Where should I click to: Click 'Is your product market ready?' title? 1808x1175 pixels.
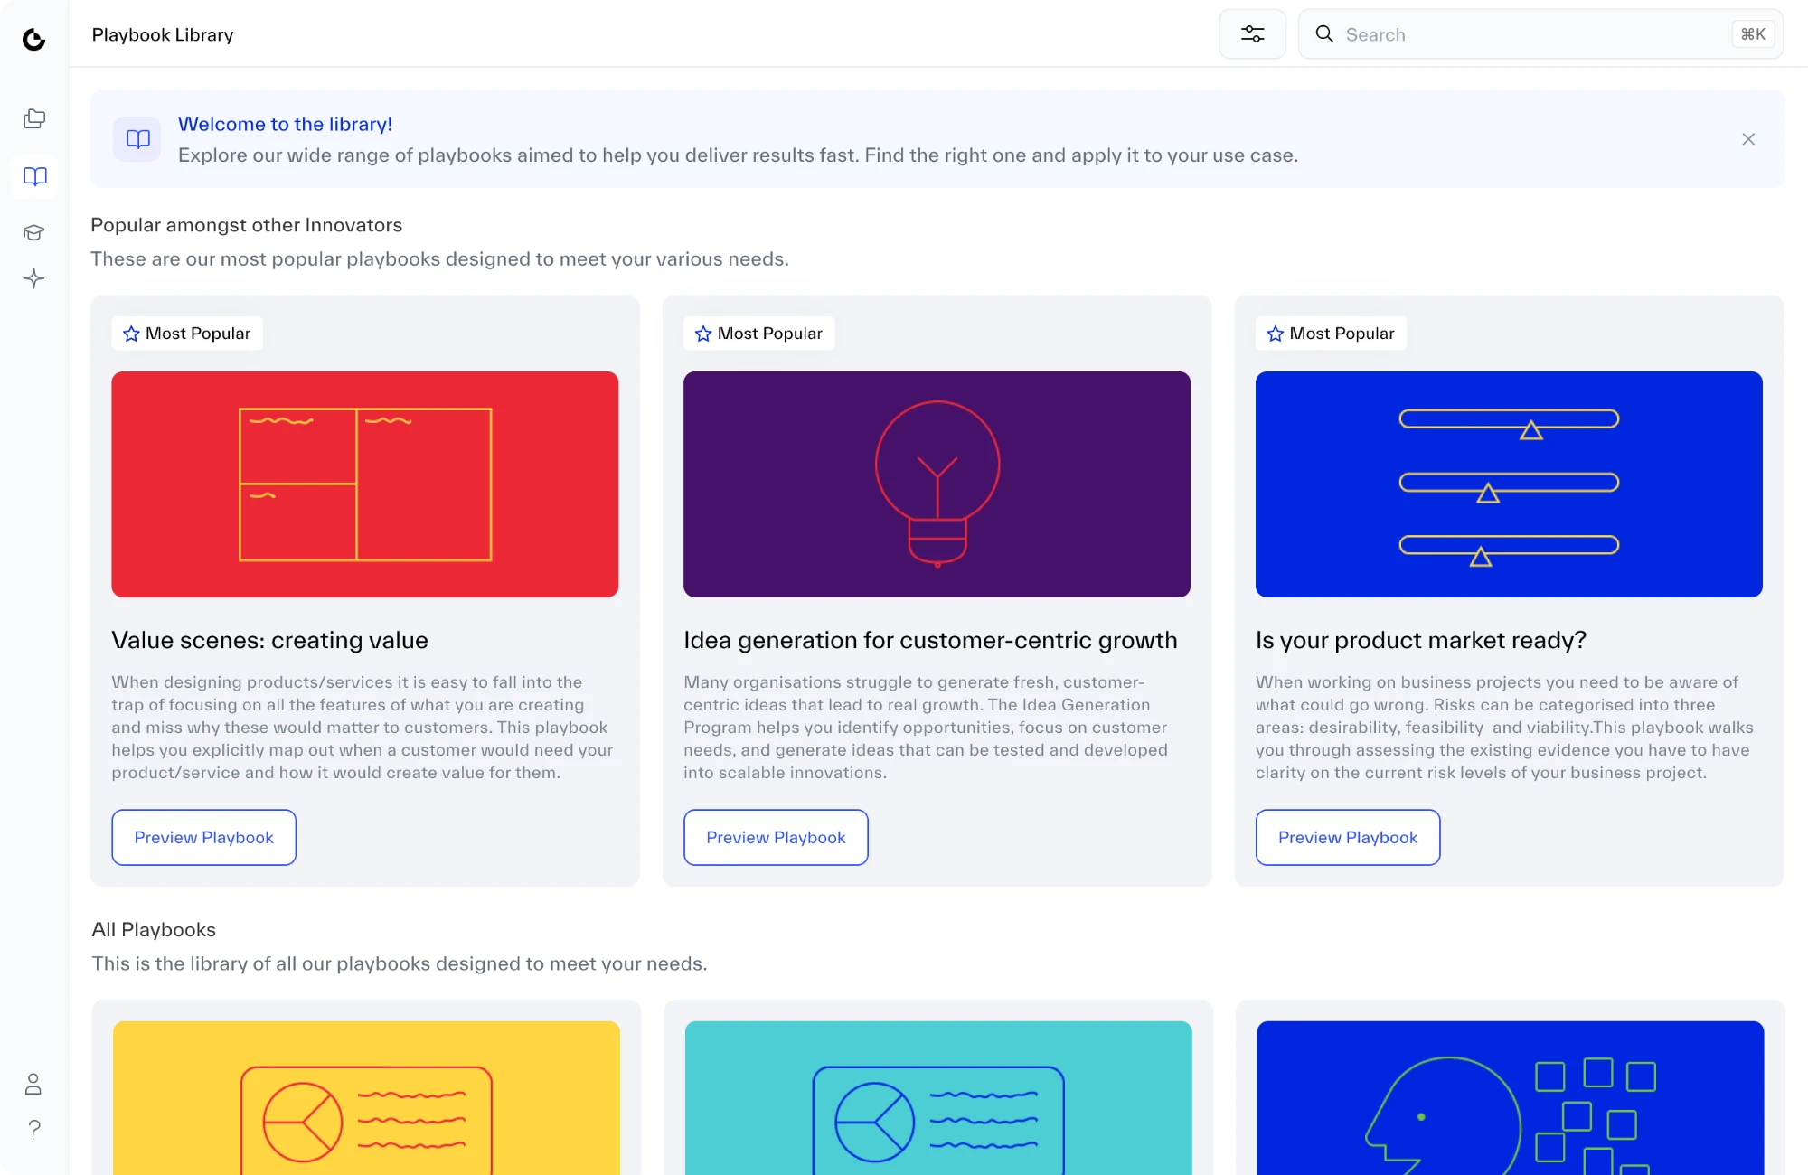(x=1420, y=640)
